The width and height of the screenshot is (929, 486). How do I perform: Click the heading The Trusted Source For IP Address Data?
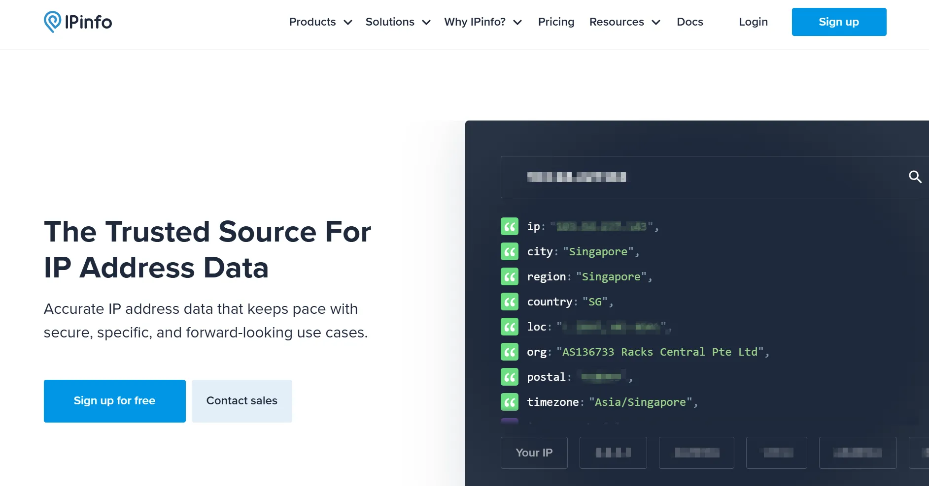[207, 249]
